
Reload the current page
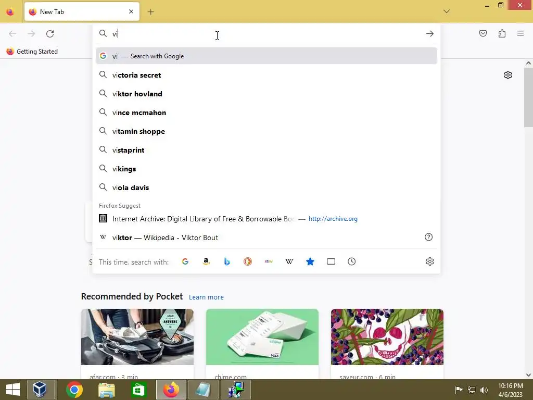(50, 34)
